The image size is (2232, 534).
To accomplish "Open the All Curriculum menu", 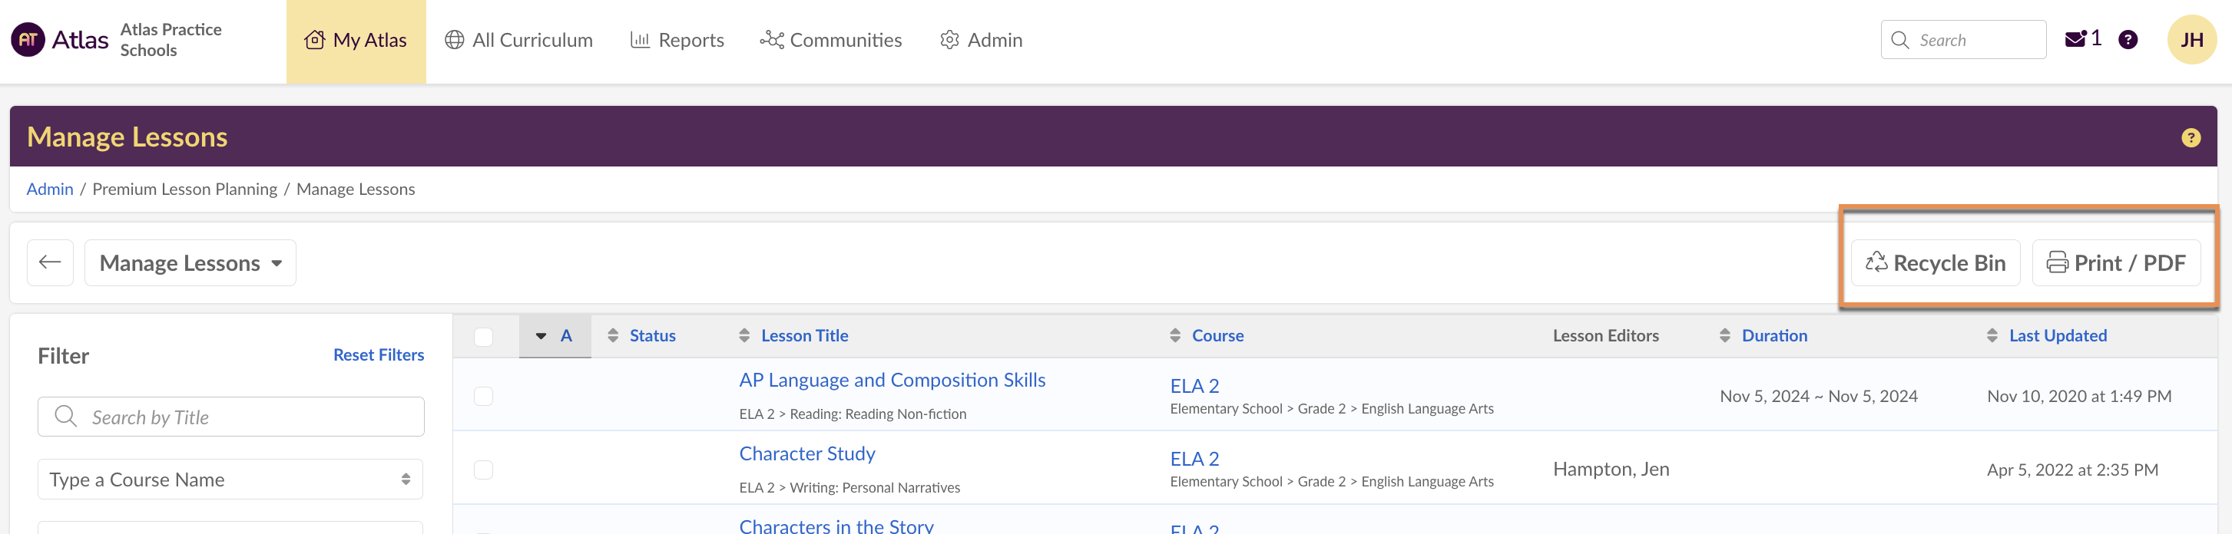I will [x=518, y=41].
